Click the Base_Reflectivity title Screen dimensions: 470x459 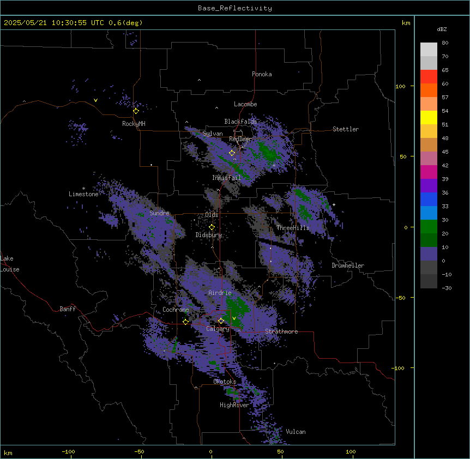235,8
